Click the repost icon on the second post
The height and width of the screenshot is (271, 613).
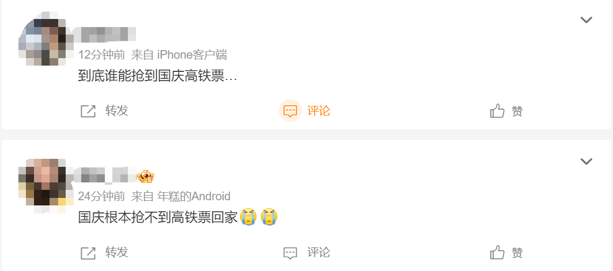(x=88, y=253)
